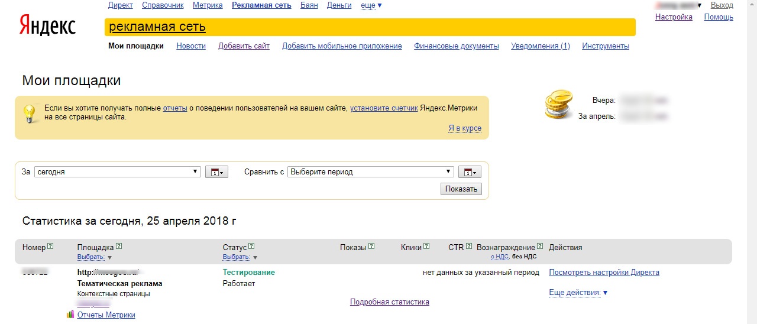Screen dimensions: 757x324
Task: Click the light bulb tip icon
Action: click(x=30, y=114)
